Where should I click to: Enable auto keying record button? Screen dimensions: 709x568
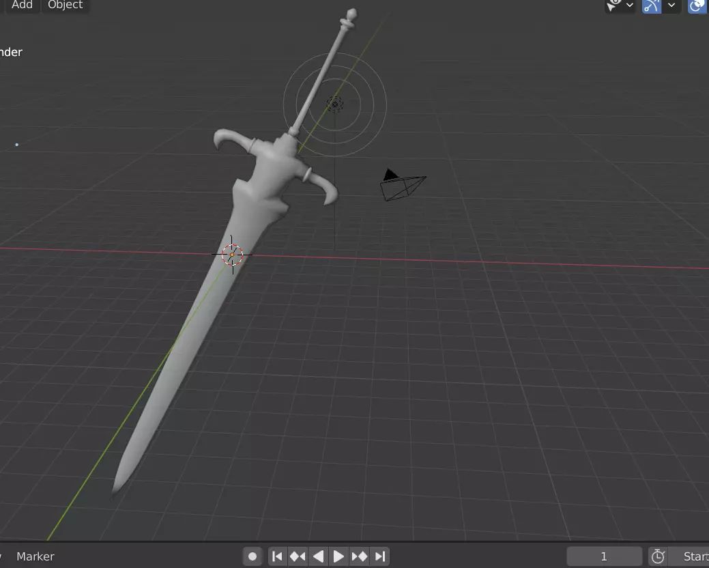tap(252, 556)
